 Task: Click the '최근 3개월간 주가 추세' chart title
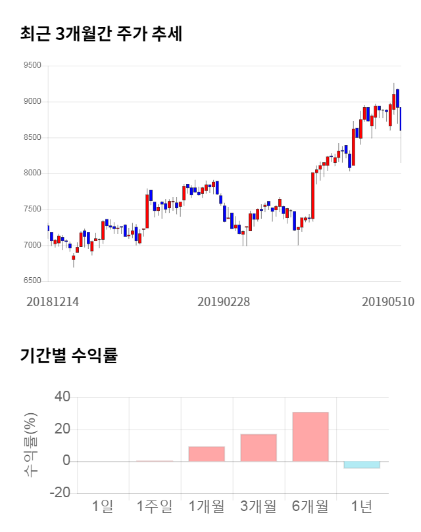click(x=101, y=34)
